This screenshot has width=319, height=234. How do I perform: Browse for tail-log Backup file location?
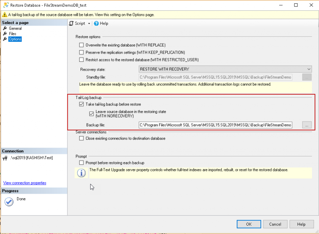(x=307, y=125)
